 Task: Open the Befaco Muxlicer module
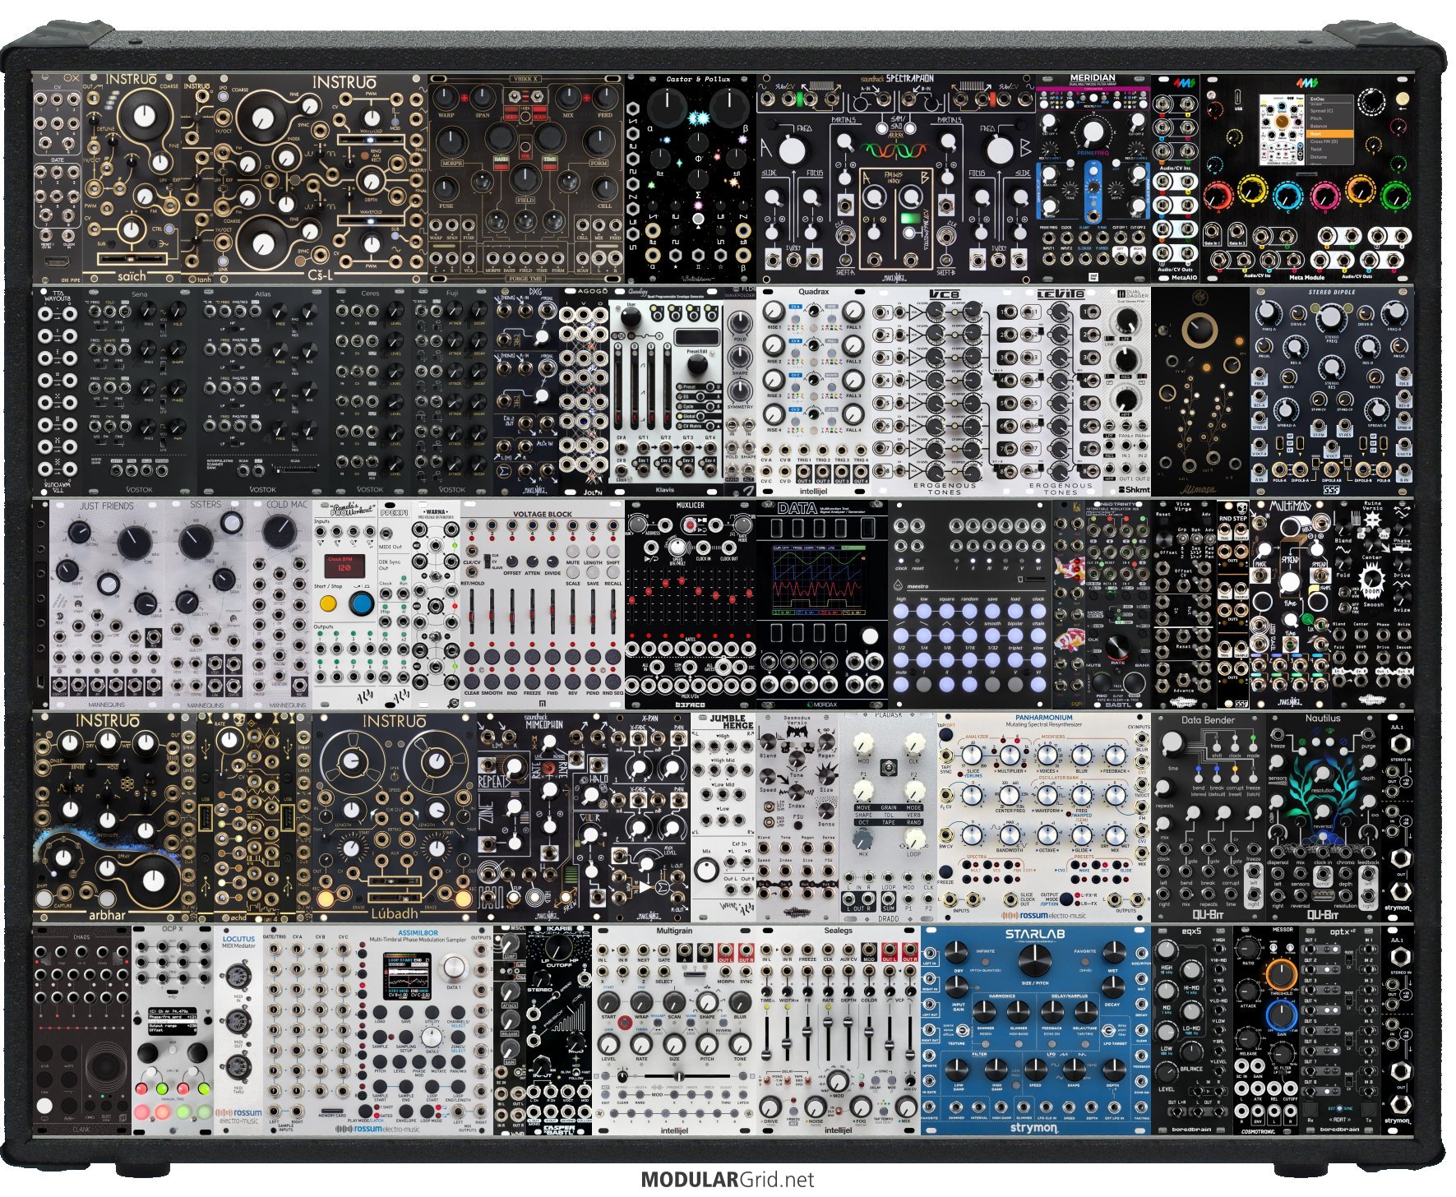tap(691, 605)
